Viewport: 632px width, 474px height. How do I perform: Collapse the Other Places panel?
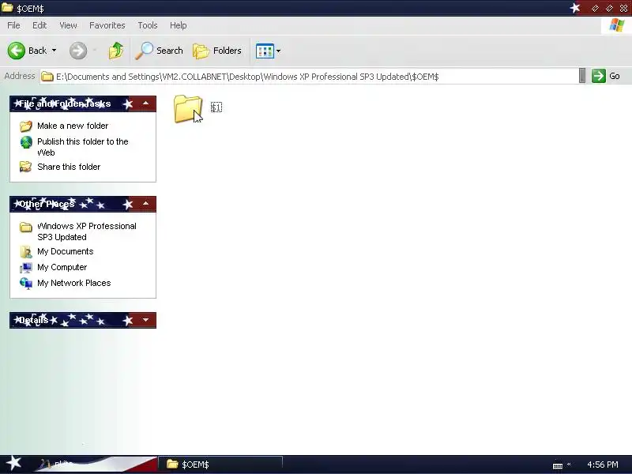pos(145,204)
